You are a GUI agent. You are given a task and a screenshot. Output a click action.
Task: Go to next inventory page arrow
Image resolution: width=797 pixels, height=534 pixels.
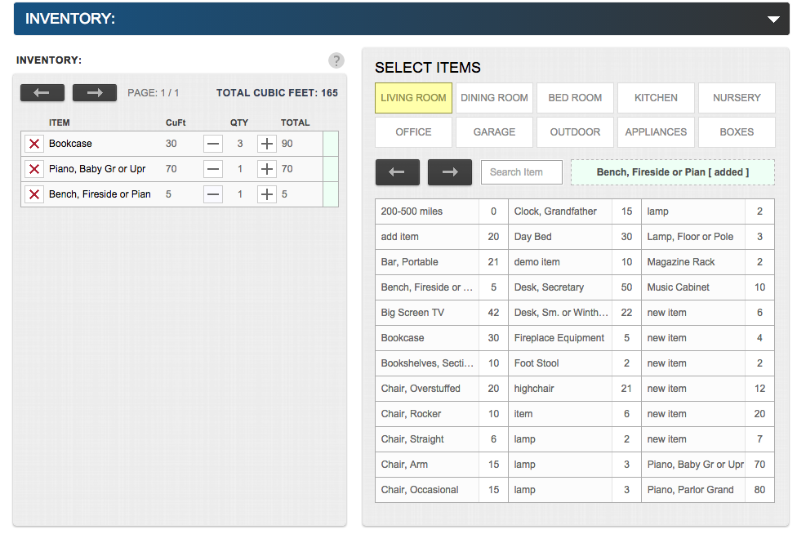[95, 93]
